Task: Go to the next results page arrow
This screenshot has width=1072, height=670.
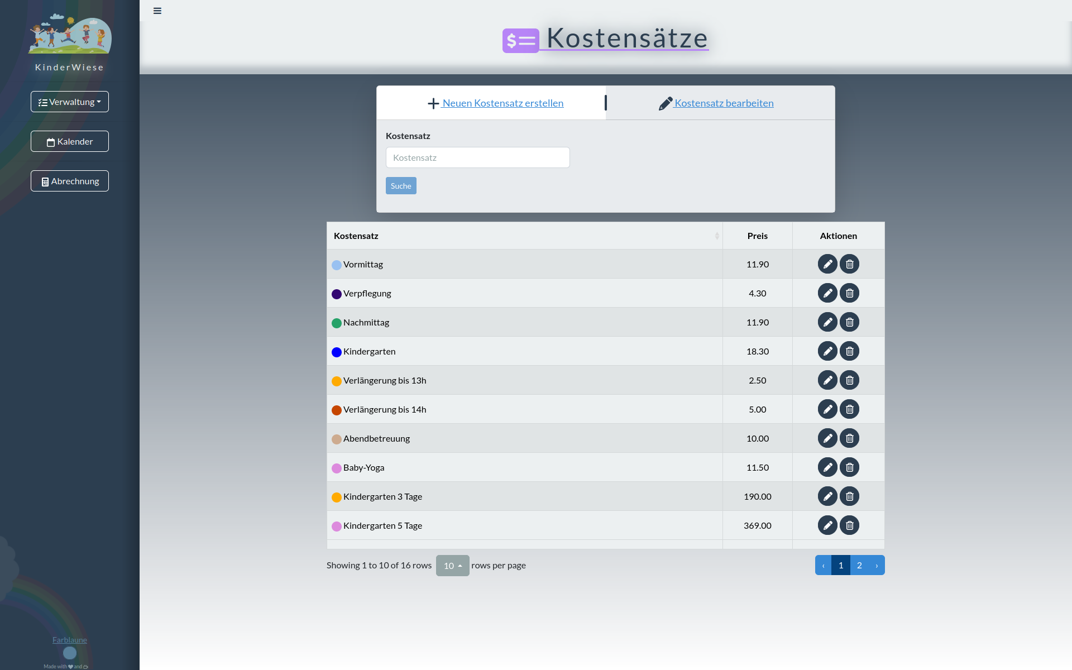Action: [877, 565]
